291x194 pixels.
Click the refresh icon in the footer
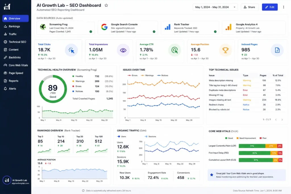tap(83, 191)
